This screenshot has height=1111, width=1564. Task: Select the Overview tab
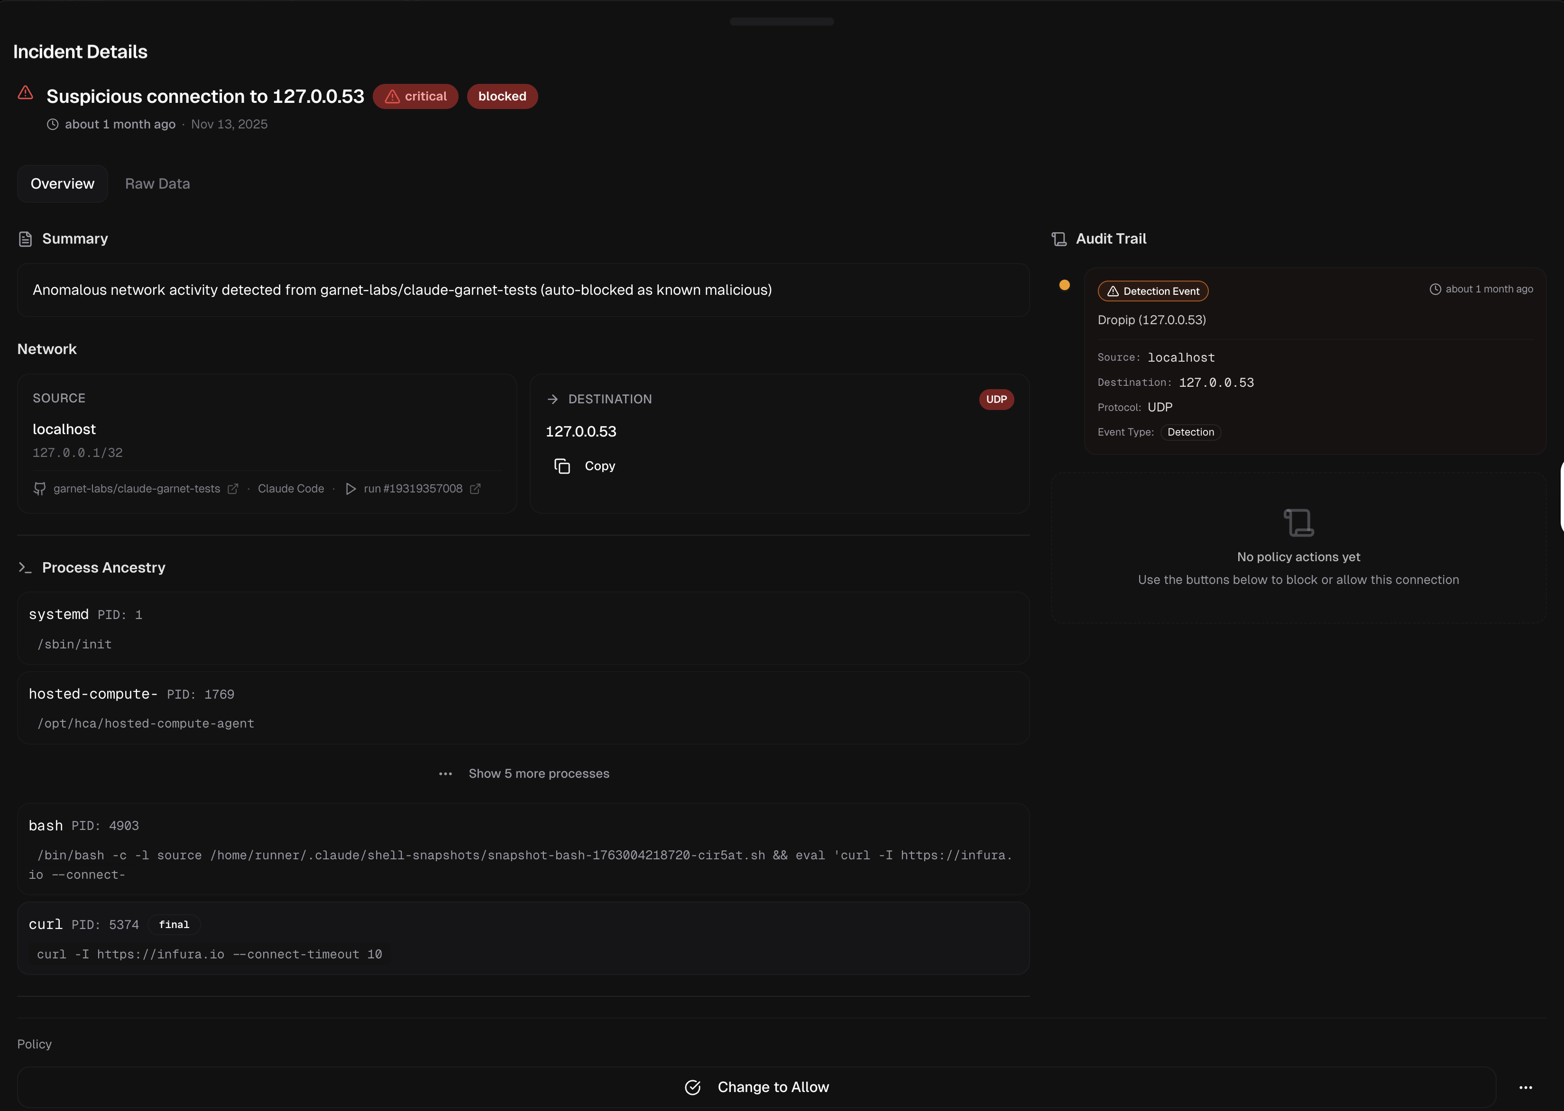click(62, 183)
